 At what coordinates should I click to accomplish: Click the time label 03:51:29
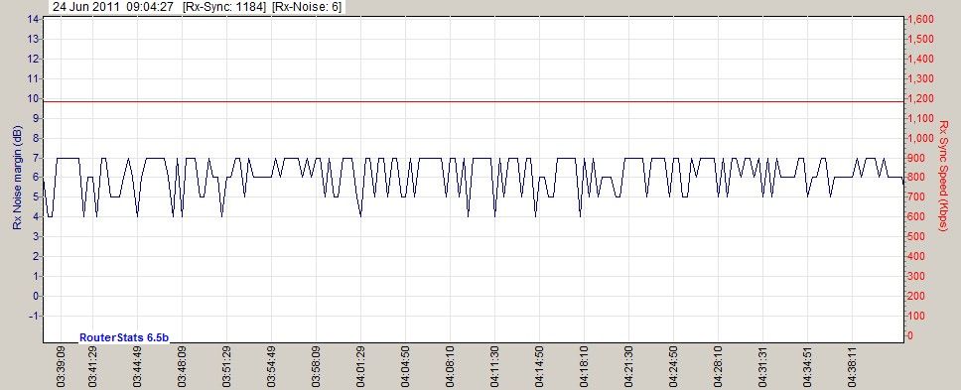coord(226,367)
